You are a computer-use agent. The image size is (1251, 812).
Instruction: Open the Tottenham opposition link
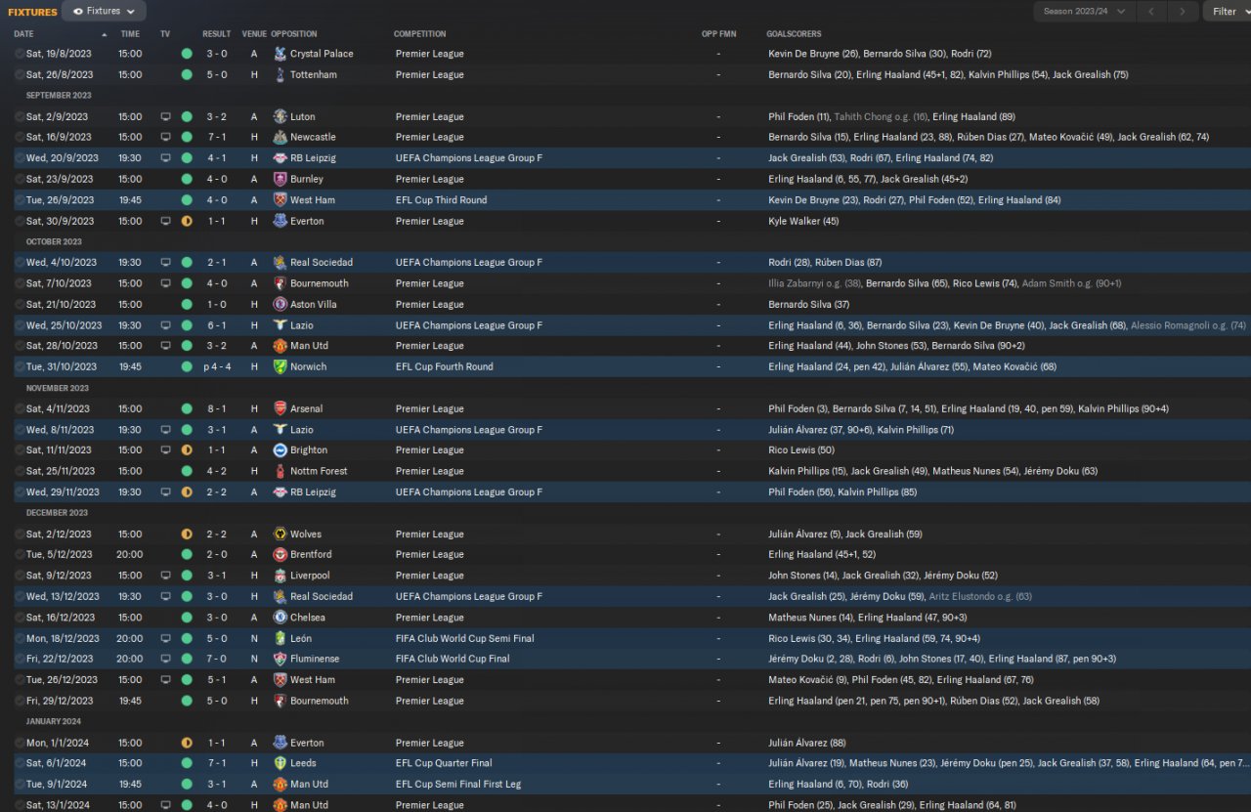[x=314, y=74]
